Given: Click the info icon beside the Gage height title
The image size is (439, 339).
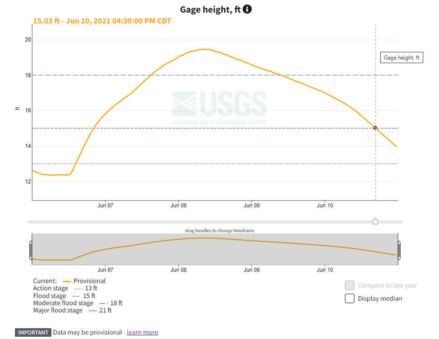Looking at the screenshot, I should coord(247,9).
